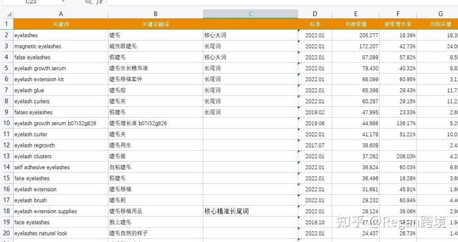Image resolution: width=458 pixels, height=242 pixels.
Task: Select the 'magnetic eyelashes' cell
Action: (61, 46)
